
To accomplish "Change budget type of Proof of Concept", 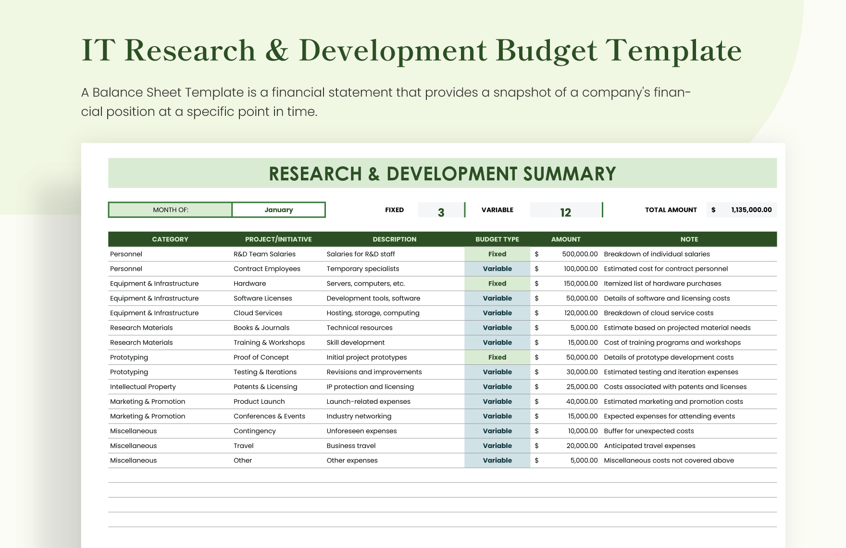I will coord(497,358).
